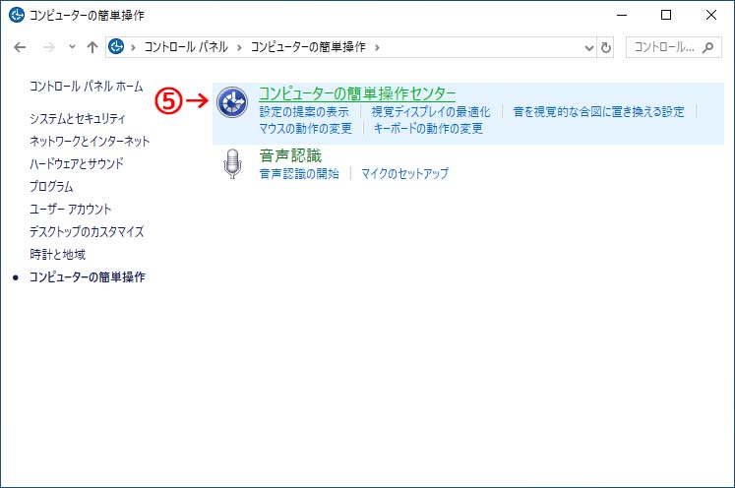Open コンピューターの簡単操作センター link
The height and width of the screenshot is (488, 735).
[356, 93]
